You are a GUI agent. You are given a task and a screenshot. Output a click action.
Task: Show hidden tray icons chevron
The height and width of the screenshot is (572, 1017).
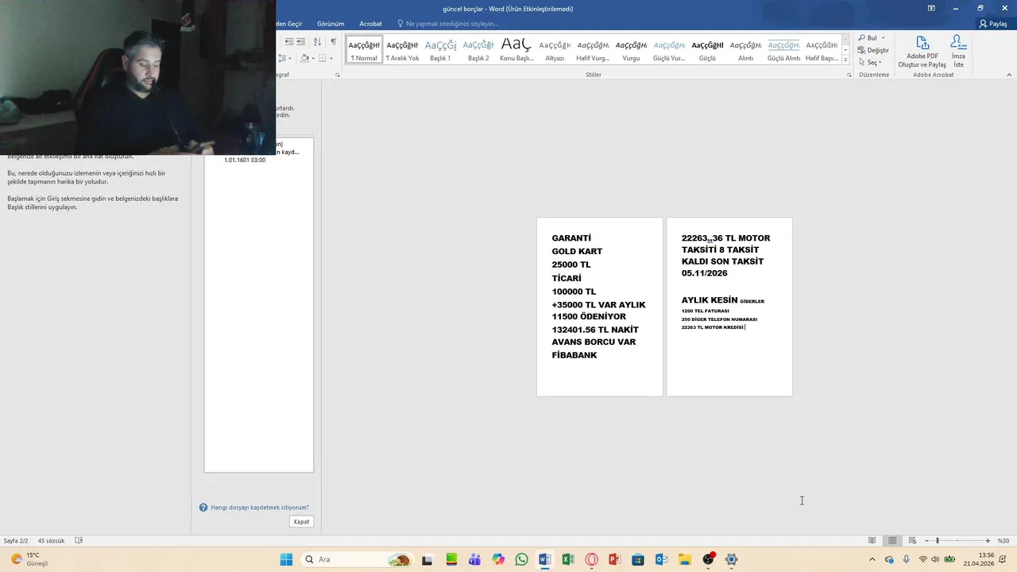tap(872, 559)
